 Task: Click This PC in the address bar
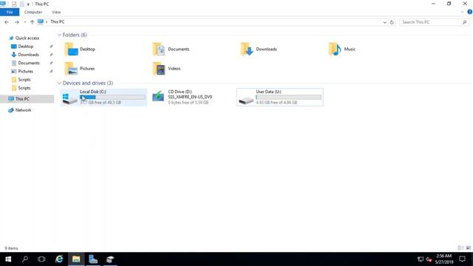(58, 22)
